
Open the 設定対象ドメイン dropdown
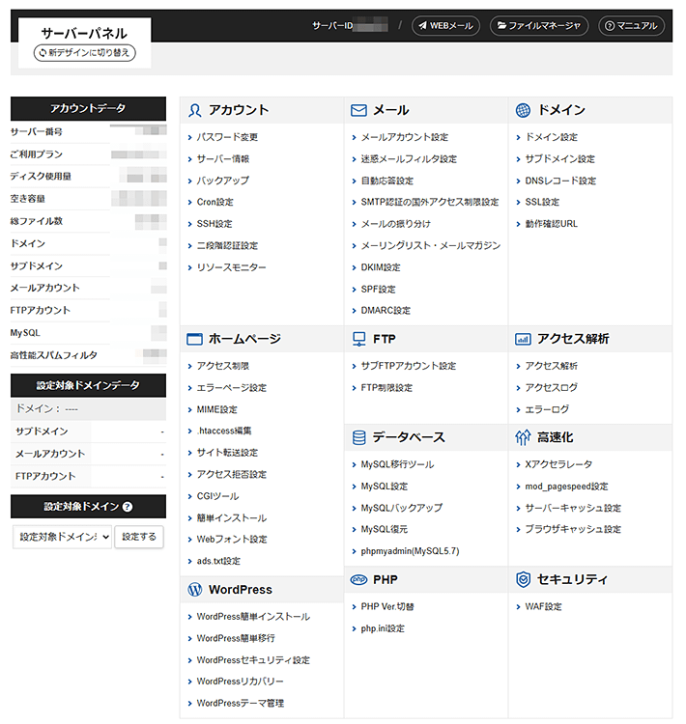pyautogui.click(x=62, y=537)
